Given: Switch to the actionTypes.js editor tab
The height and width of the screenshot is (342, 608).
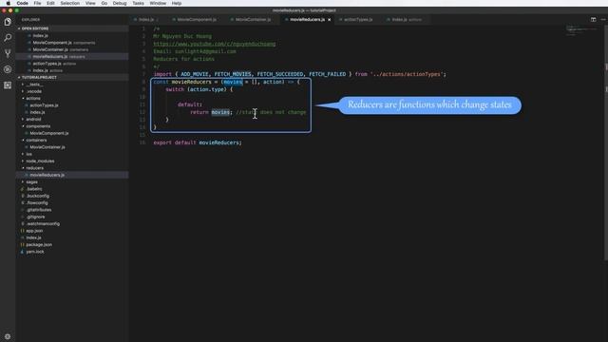Looking at the screenshot, I should [x=358, y=19].
